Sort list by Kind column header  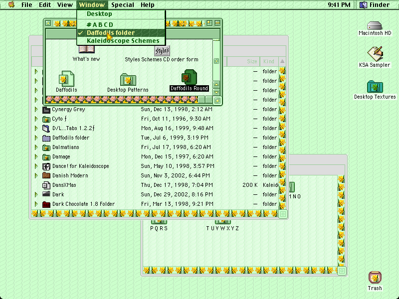tap(269, 61)
